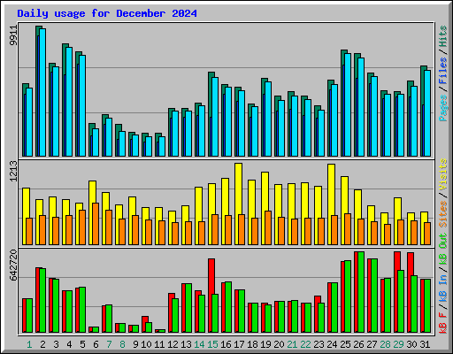Click day label 3 on x-axis
Image resolution: width=453 pixels, height=354 pixels.
pyautogui.click(x=56, y=344)
